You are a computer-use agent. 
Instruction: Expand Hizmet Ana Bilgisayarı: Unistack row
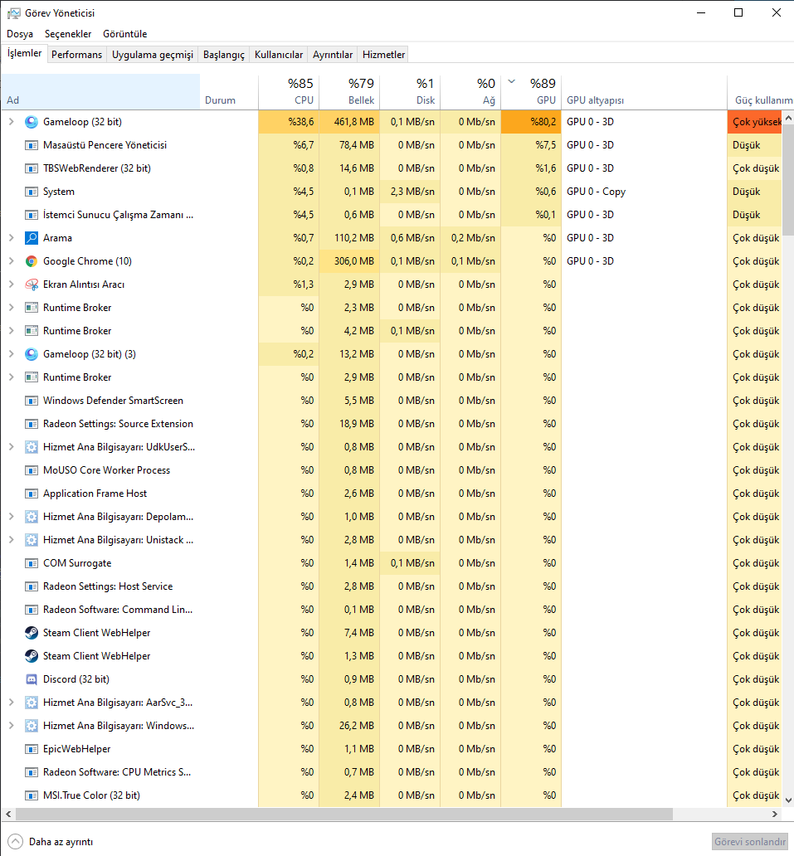coord(11,540)
